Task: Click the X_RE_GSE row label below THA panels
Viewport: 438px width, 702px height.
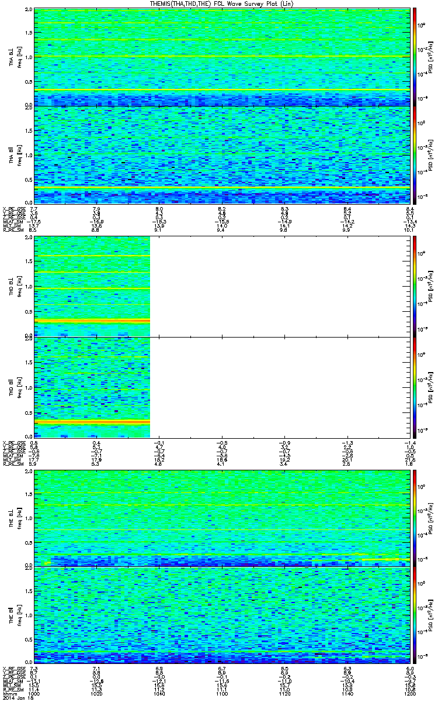Action: pyautogui.click(x=13, y=209)
